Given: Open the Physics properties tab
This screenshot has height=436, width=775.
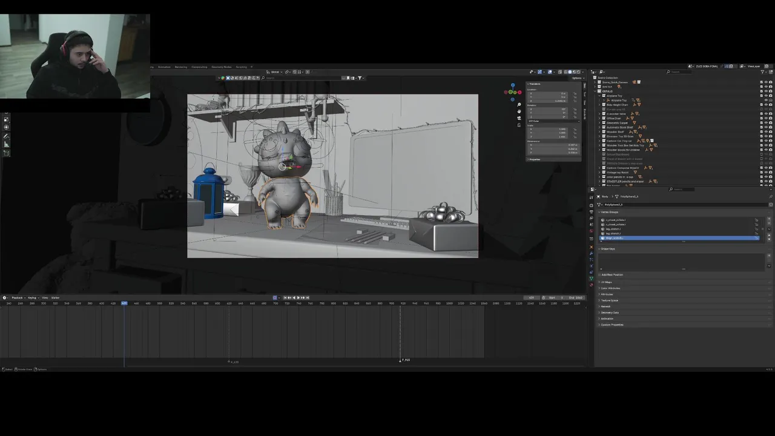Looking at the screenshot, I should click(592, 265).
